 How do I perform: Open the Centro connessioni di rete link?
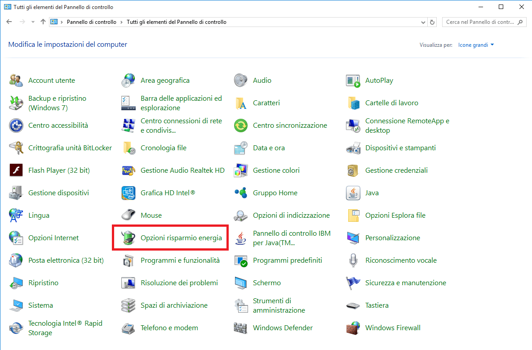click(181, 126)
